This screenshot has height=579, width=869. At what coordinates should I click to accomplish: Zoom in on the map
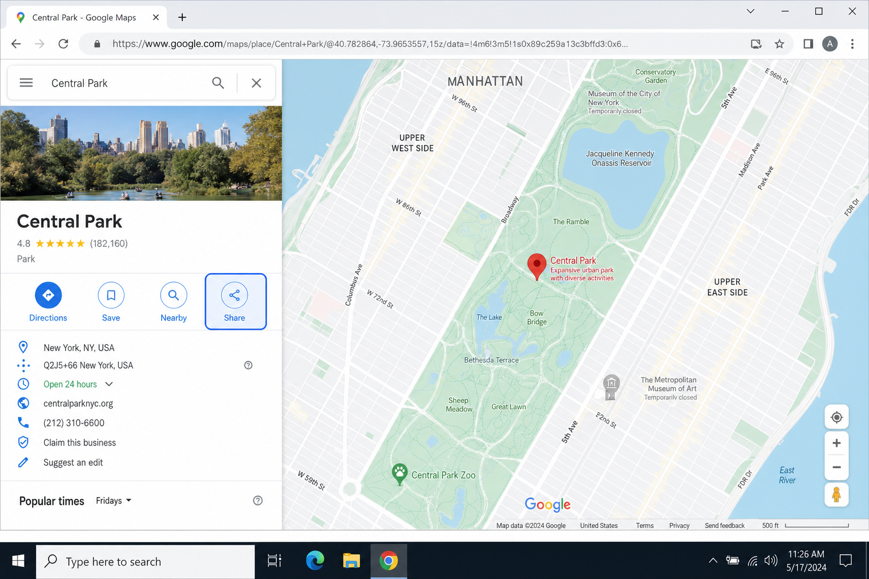coord(837,443)
